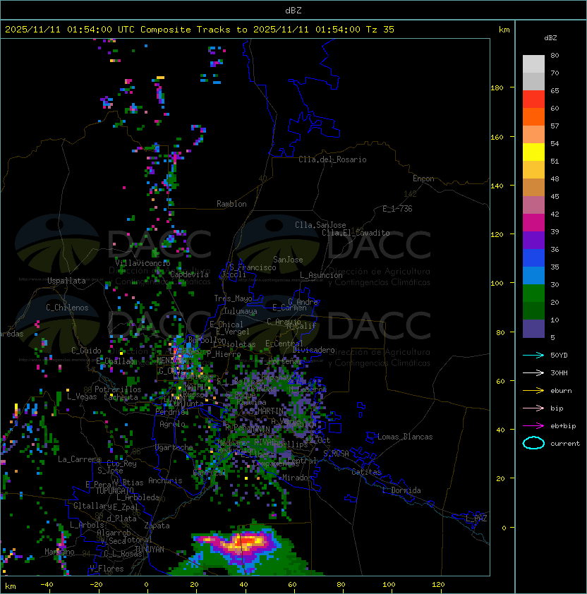587x594 pixels.
Task: Click the 'V_Flores' map label
Action: click(107, 569)
